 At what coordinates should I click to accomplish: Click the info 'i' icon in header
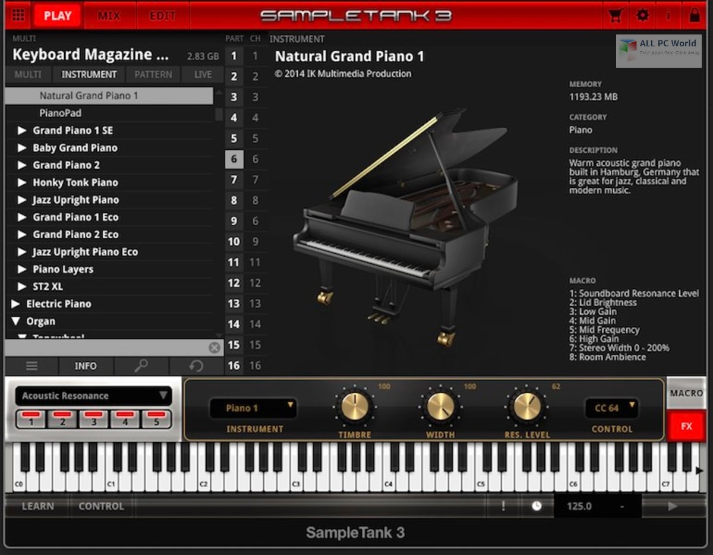tap(668, 15)
